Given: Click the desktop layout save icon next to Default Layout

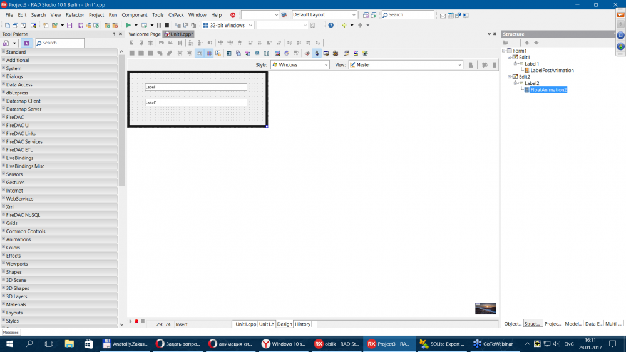Looking at the screenshot, I should click(x=366, y=15).
